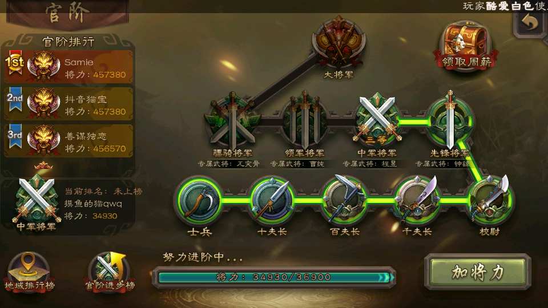View third place 善谋独恋 ranking entry
This screenshot has height=308, width=548.
[69, 141]
